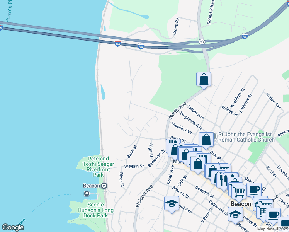Screen dimensions: 289x232
Task: Select the Tilden Ave street label
Action: 273,100
